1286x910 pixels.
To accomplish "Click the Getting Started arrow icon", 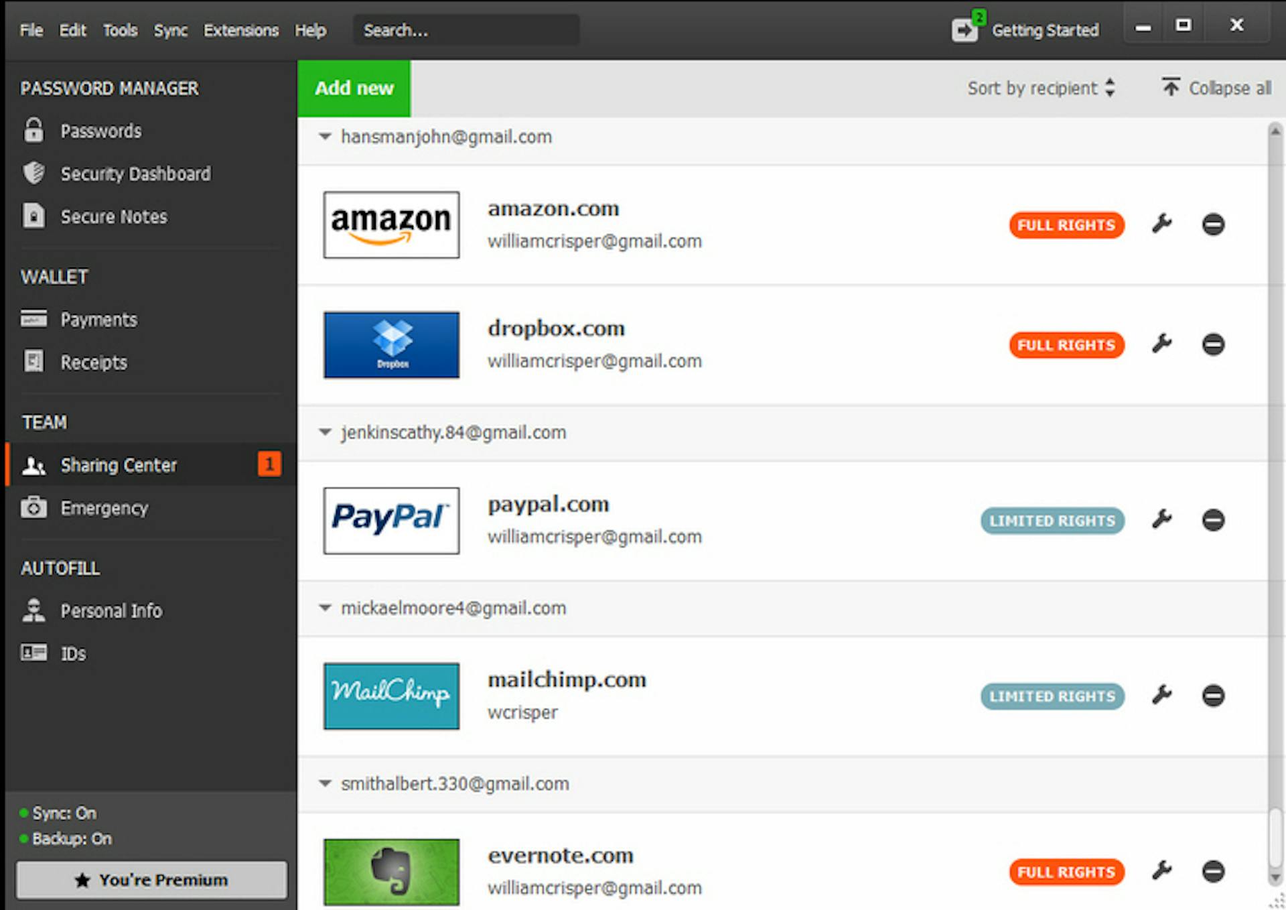I will (965, 30).
